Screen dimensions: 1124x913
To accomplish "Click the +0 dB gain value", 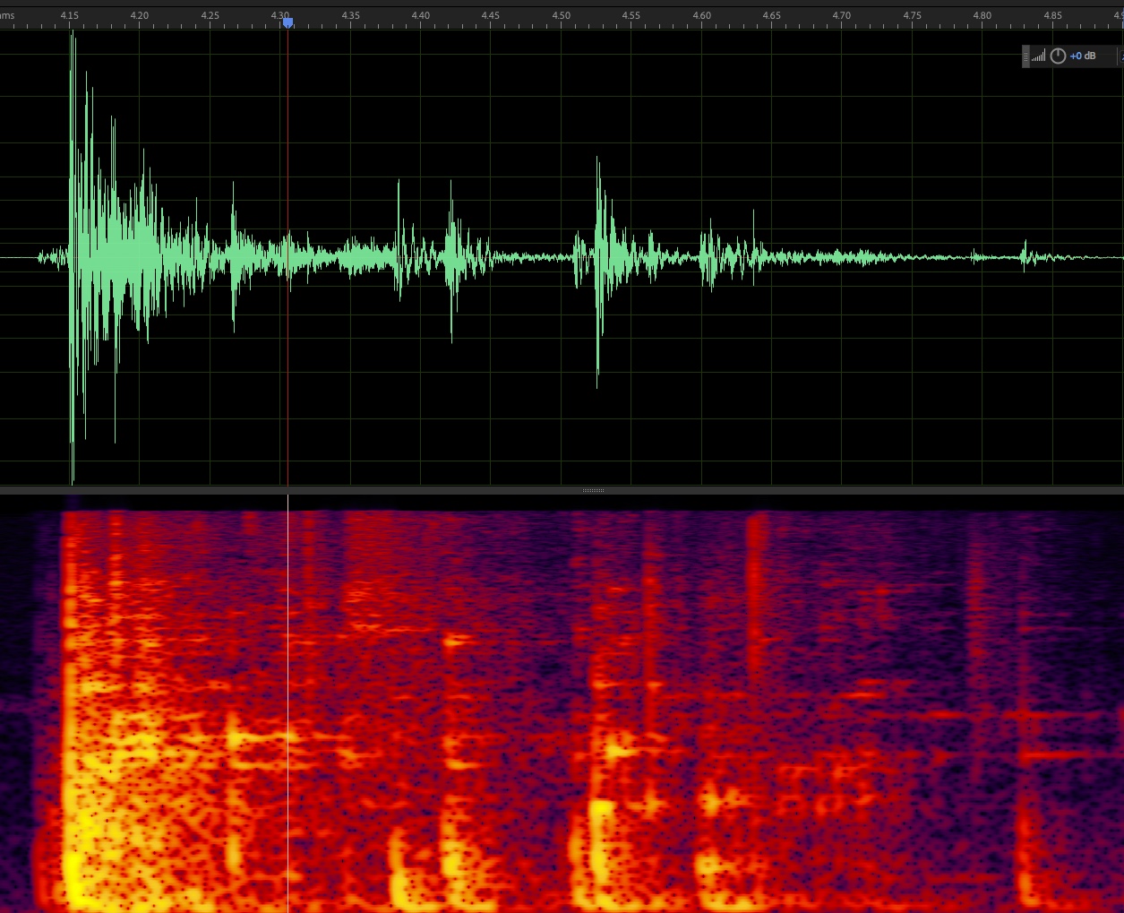I will (1083, 56).
